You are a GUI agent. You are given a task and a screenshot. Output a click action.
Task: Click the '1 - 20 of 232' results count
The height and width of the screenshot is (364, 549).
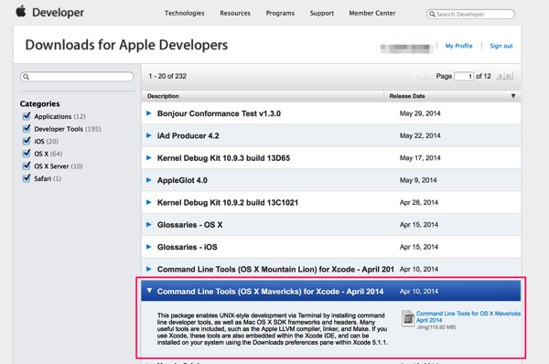pyautogui.click(x=167, y=76)
